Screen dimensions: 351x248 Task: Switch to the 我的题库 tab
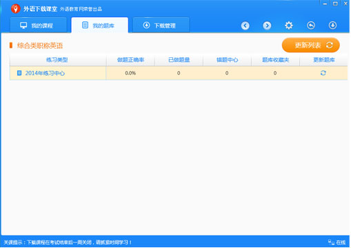(x=100, y=25)
